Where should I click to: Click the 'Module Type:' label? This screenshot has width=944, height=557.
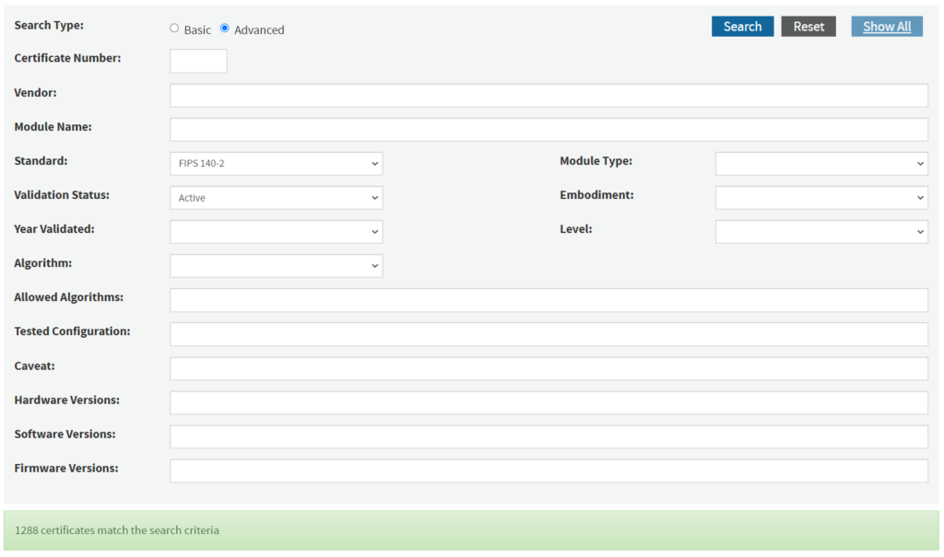[596, 161]
